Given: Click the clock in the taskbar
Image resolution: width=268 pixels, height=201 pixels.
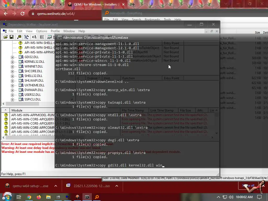Looking at the screenshot, I should [244, 197].
